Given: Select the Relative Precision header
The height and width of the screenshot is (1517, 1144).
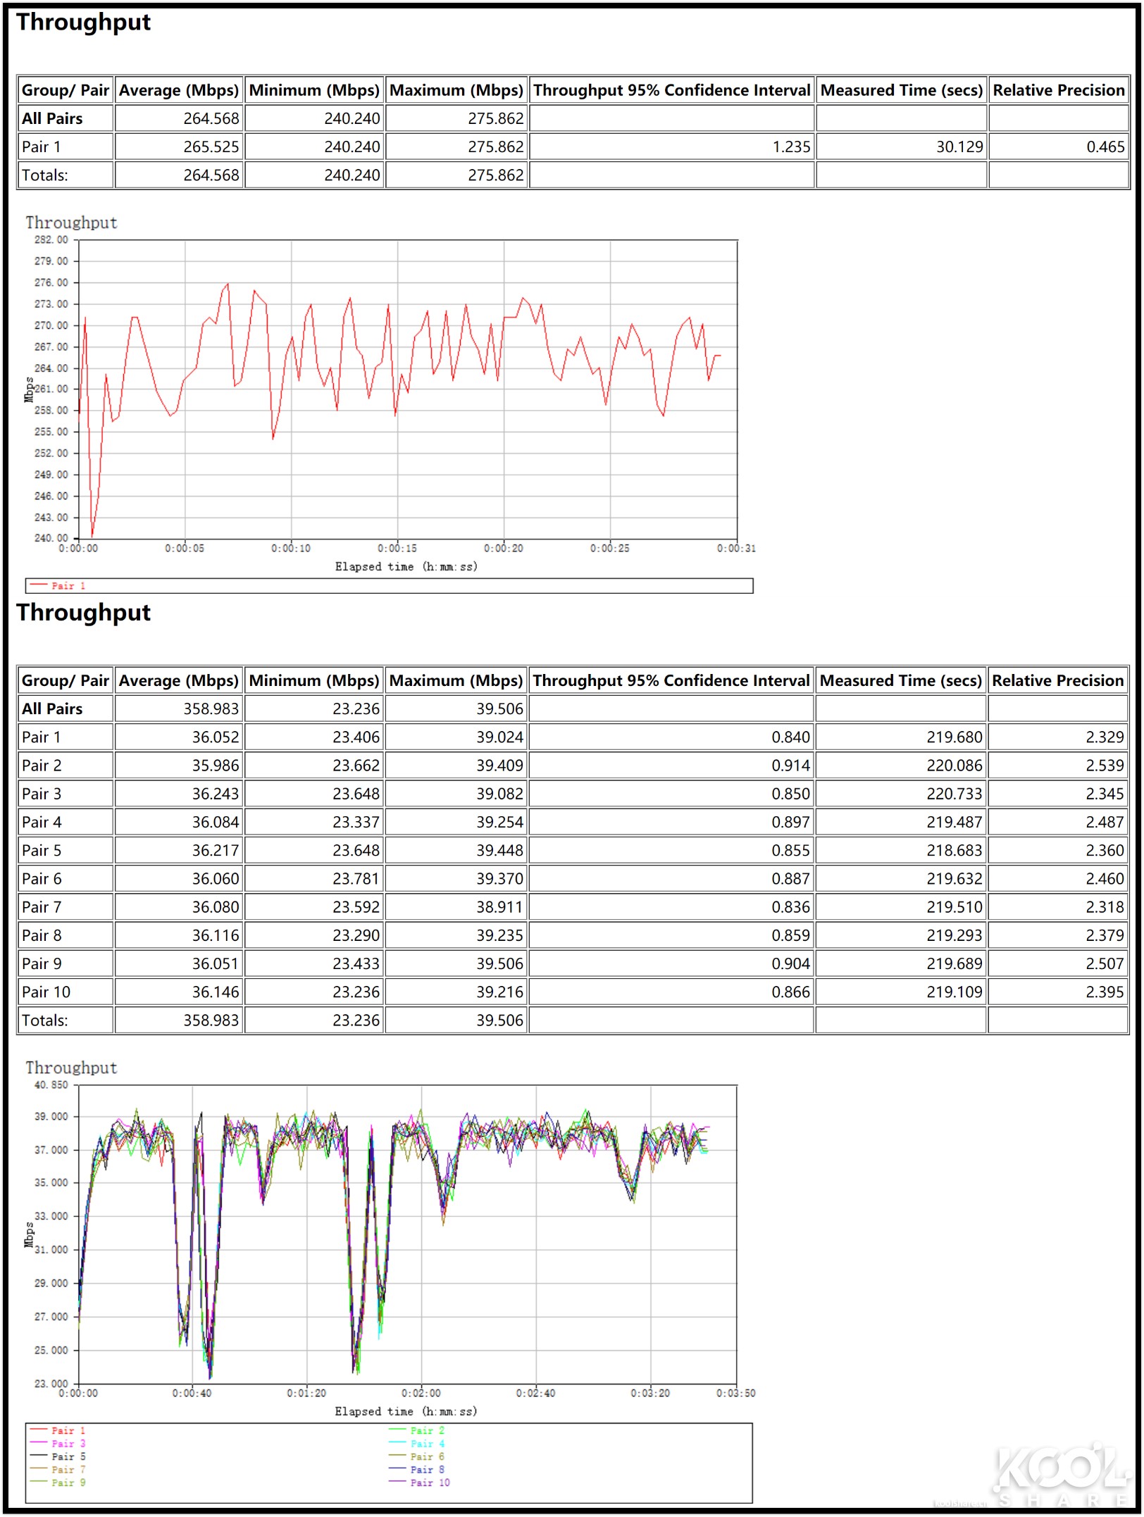Looking at the screenshot, I should coord(1057,90).
